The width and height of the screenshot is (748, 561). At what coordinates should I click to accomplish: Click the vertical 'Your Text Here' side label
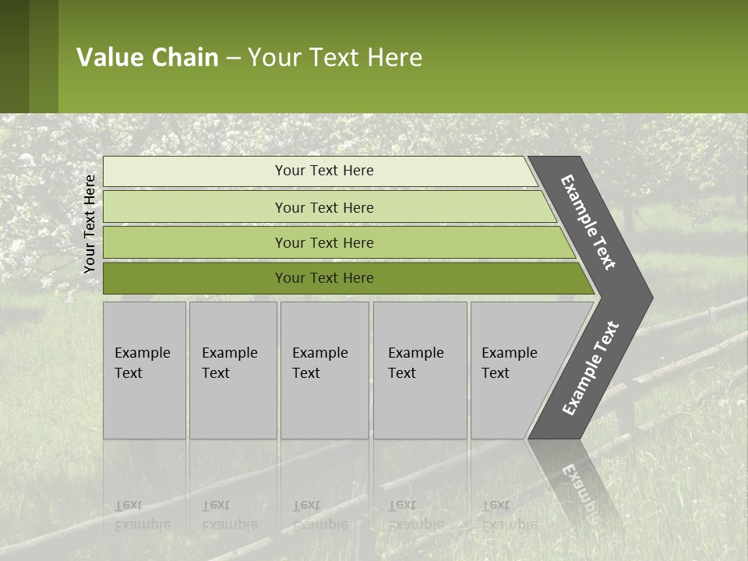point(90,224)
